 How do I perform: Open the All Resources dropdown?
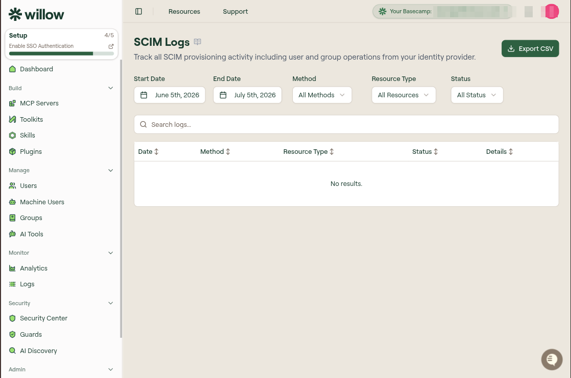tap(404, 95)
